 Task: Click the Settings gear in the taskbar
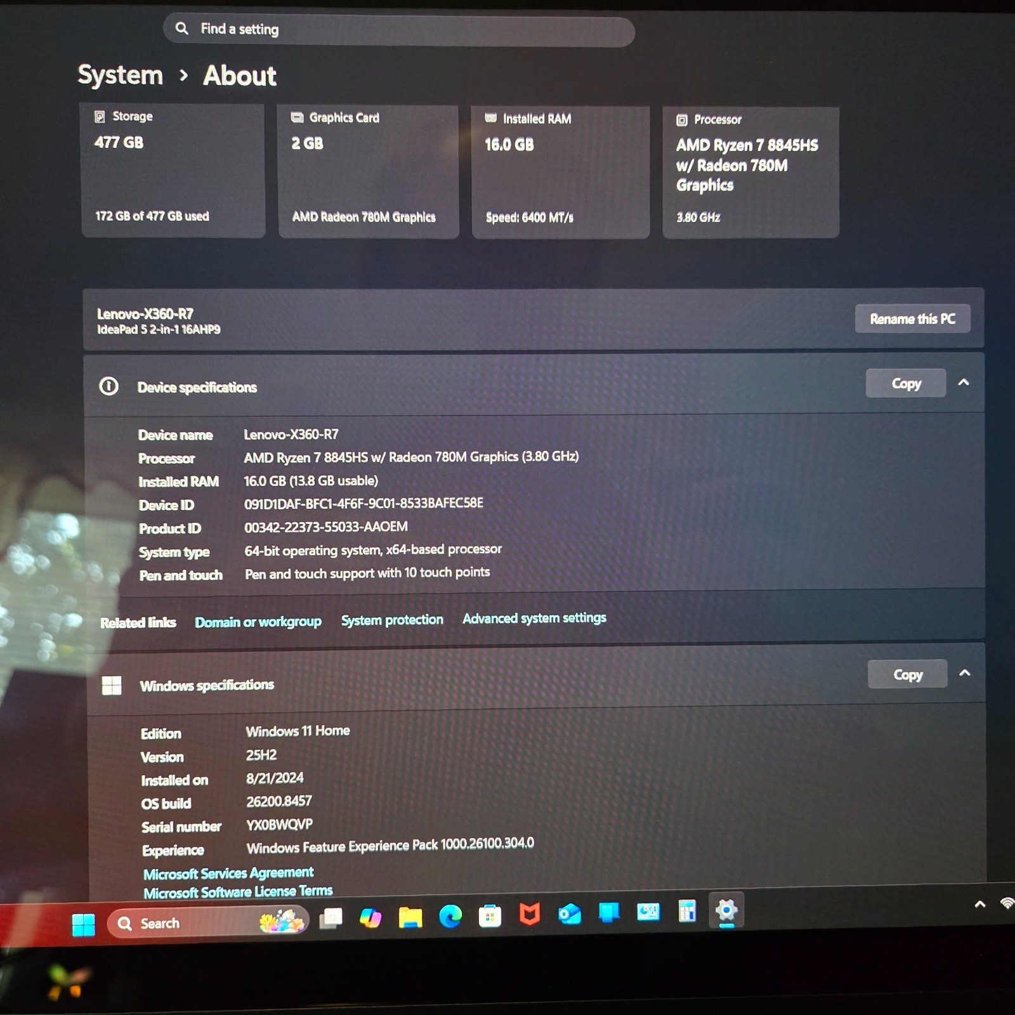tap(726, 910)
